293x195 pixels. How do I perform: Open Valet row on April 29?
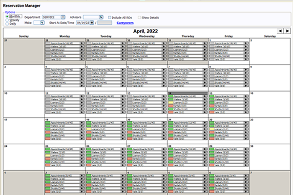tap(229, 165)
